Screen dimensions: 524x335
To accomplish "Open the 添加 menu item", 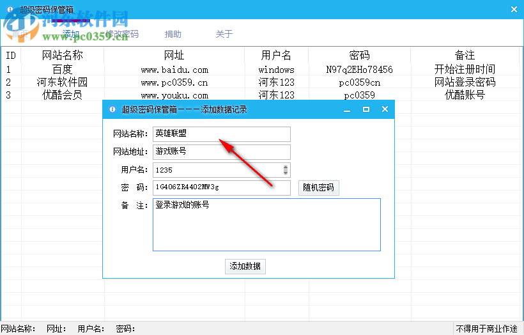I will click(x=71, y=34).
